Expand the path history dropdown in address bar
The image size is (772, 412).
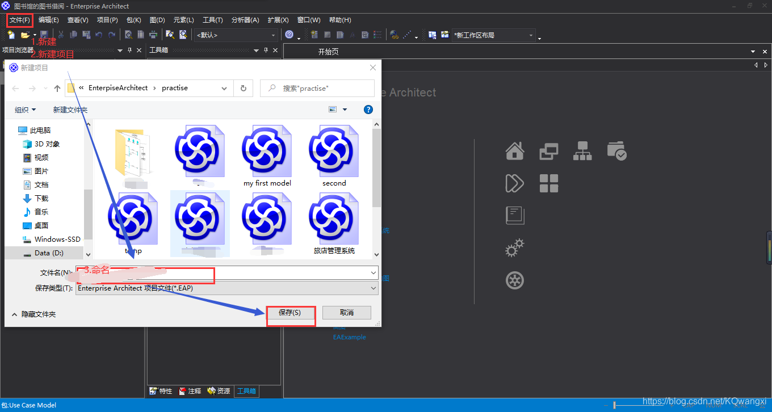point(225,88)
